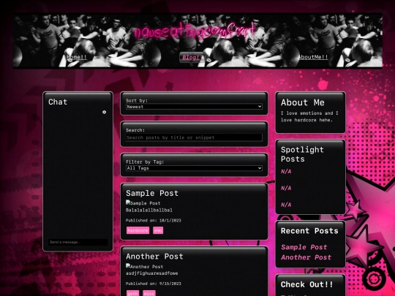Open Another Post under Recent Posts
Image resolution: width=395 pixels, height=296 pixels.
[x=306, y=257]
